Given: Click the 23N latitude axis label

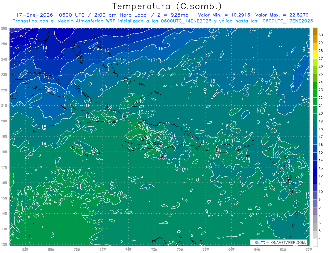Looking at the screenshot, I should 4,75.
